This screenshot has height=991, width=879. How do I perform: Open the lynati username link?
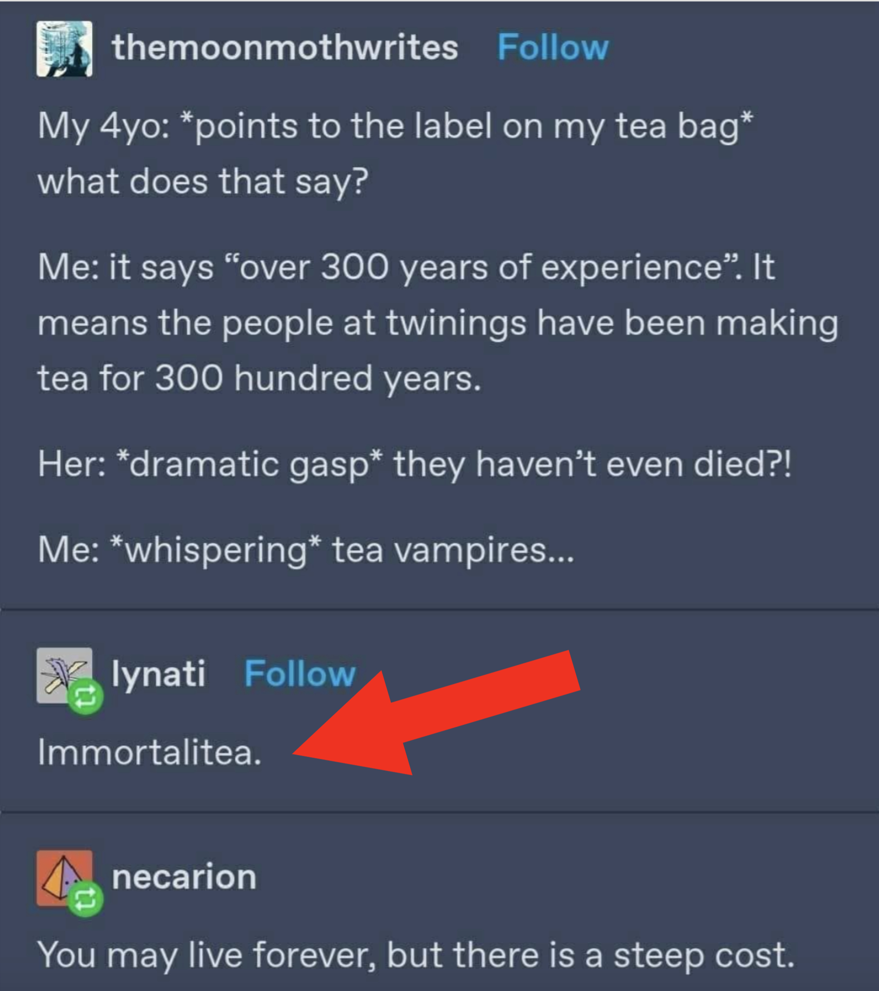tap(158, 674)
